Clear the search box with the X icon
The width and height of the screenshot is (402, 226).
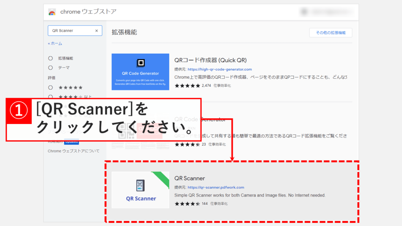coord(97,31)
